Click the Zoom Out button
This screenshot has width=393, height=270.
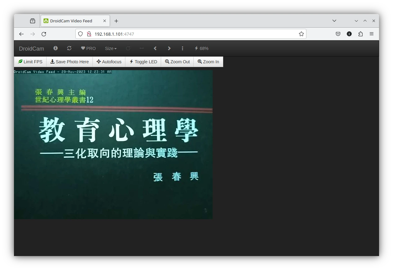point(177,62)
